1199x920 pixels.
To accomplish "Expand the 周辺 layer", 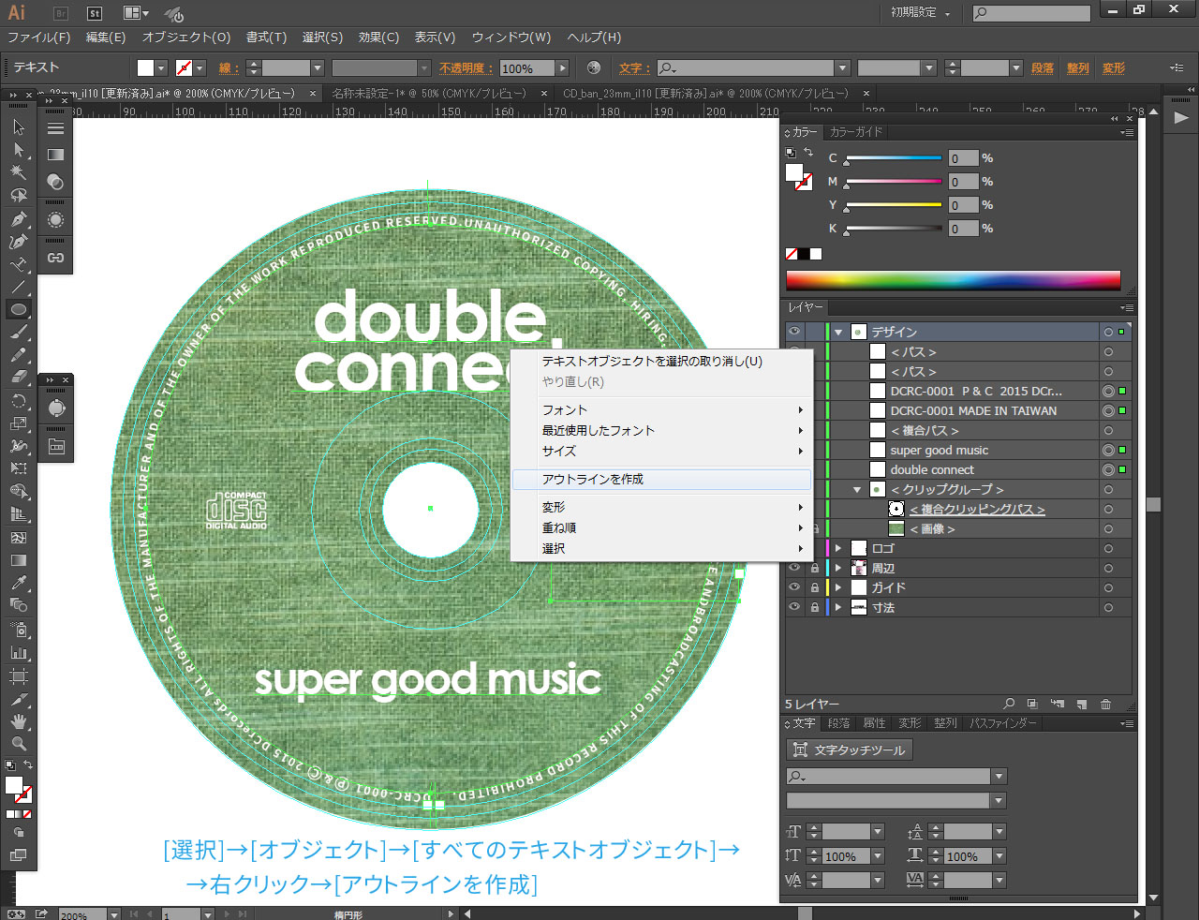I will (x=839, y=568).
